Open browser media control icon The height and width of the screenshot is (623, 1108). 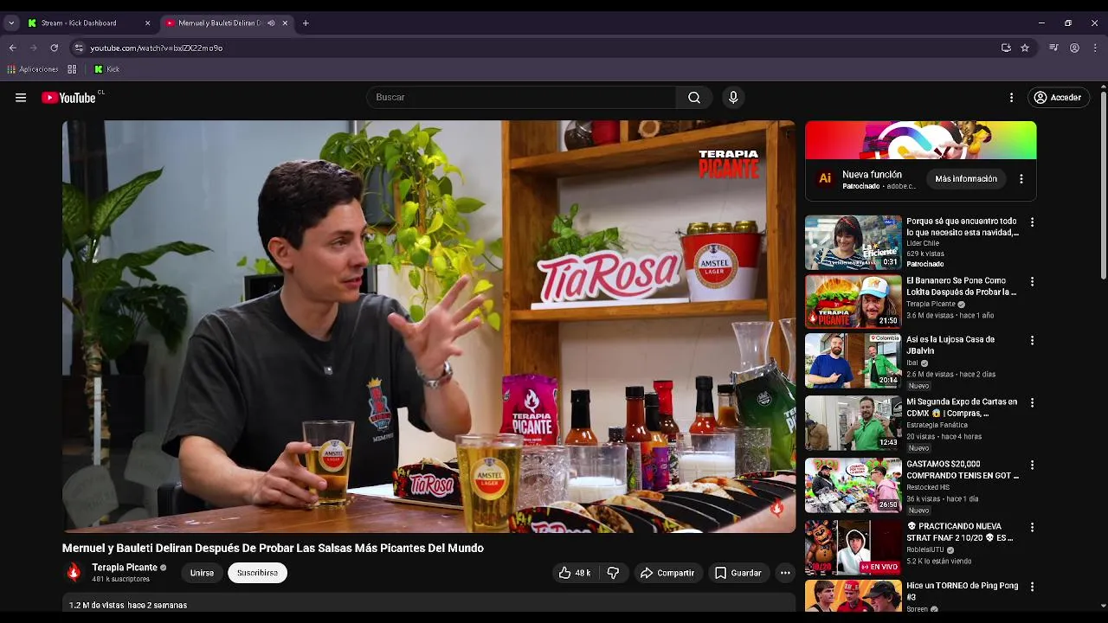point(1053,48)
